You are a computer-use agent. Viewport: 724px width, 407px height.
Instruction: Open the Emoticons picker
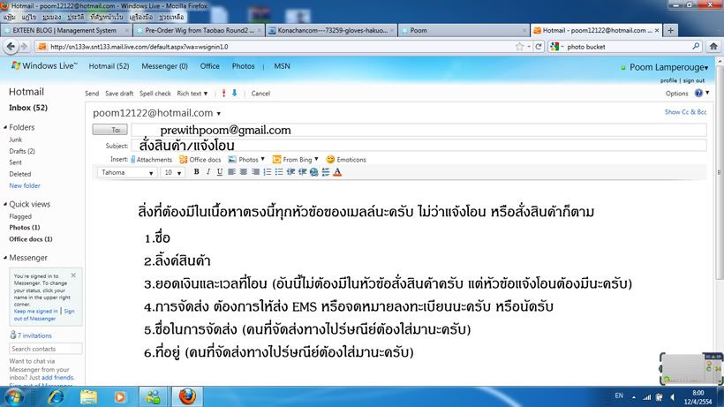tap(346, 160)
